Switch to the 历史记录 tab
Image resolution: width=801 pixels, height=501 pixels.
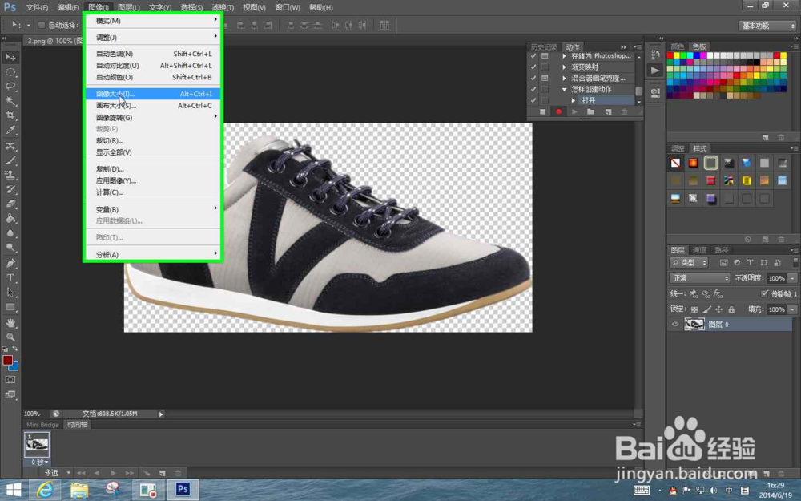click(544, 47)
